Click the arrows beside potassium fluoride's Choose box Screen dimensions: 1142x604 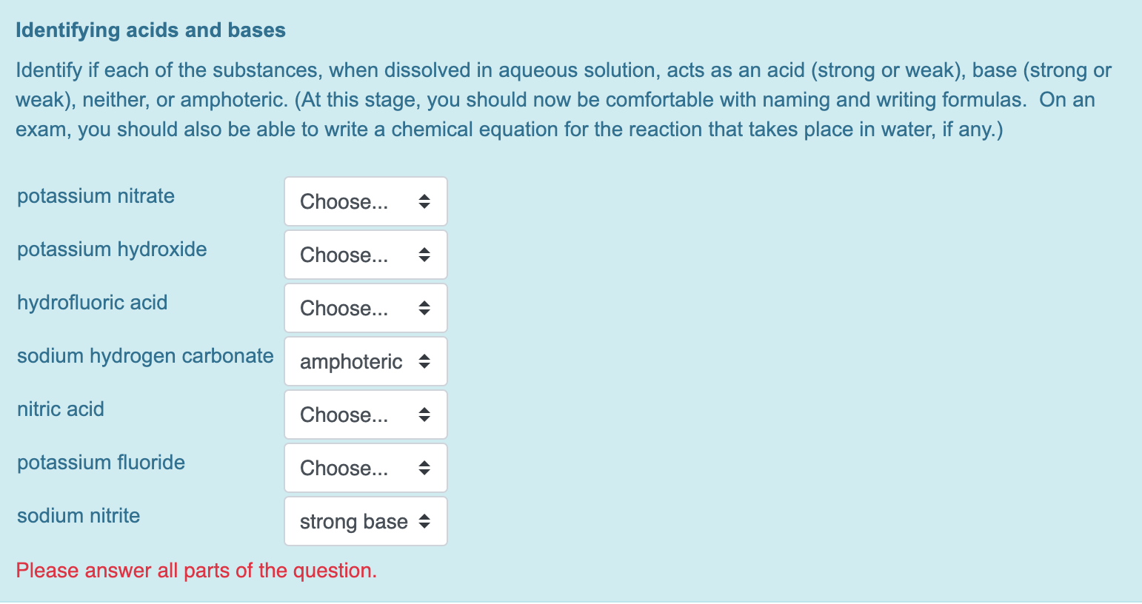click(x=424, y=468)
